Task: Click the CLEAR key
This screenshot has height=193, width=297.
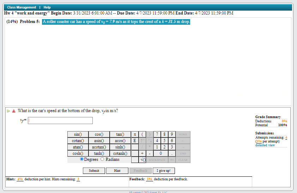Action: [x=183, y=160]
